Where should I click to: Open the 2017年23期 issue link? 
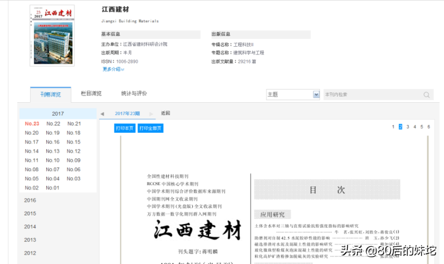[127, 113]
